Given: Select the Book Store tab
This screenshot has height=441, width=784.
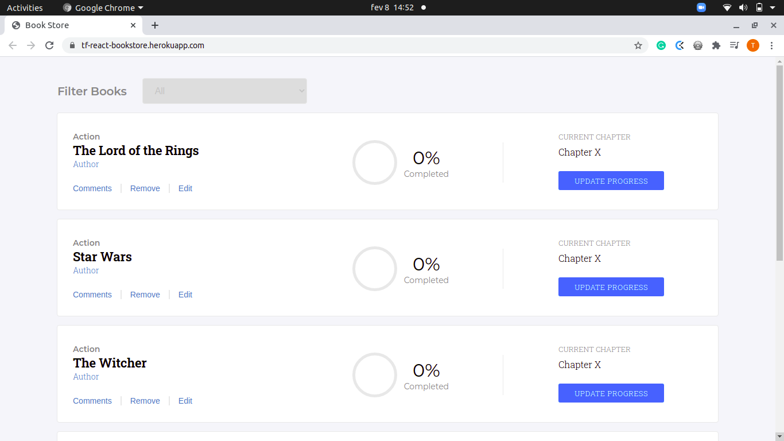Looking at the screenshot, I should pyautogui.click(x=73, y=25).
